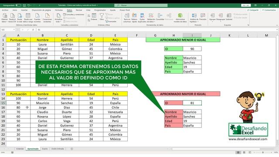Select the cell containing Venezuela
Image resolution: width=279 pixels, height=157 pixels.
coord(115,112)
